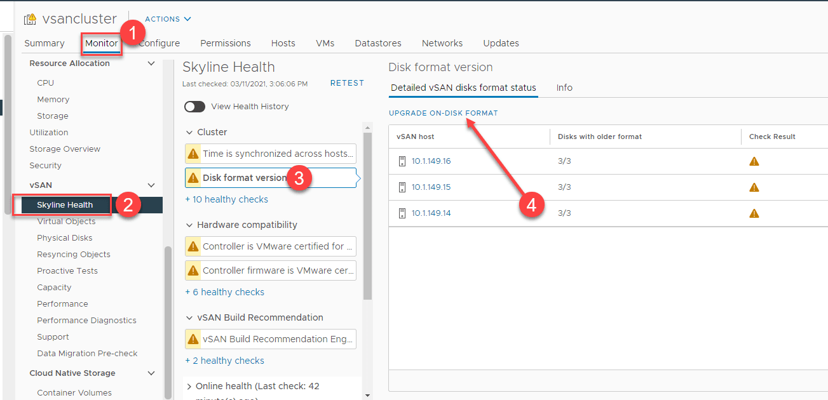Click host icon for 10.1.149.15
Screen dimensions: 828x400
tap(402, 187)
